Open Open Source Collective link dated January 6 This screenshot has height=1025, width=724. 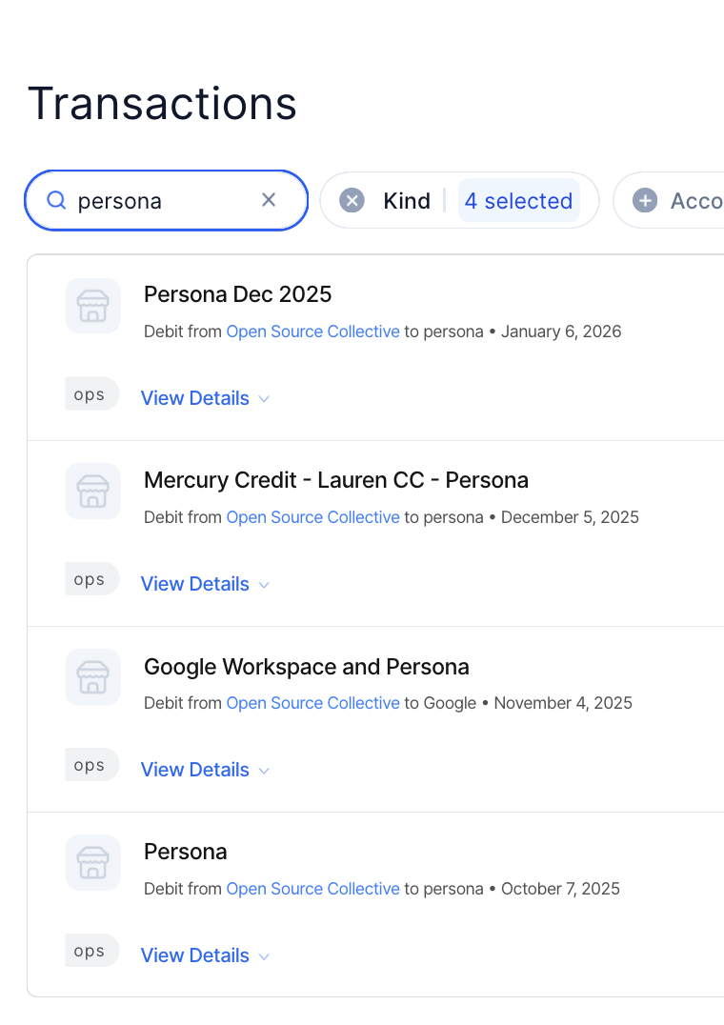tap(312, 332)
